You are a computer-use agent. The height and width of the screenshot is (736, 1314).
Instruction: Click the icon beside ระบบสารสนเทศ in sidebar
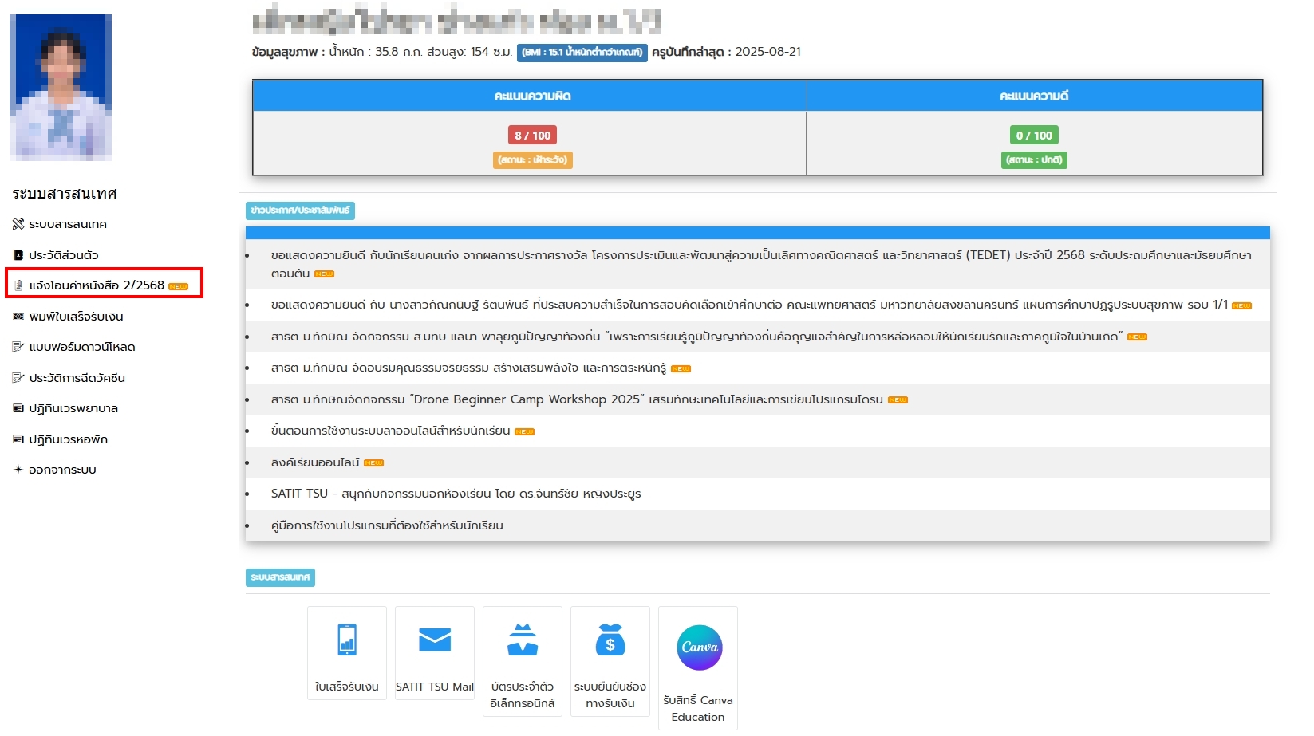(x=18, y=224)
